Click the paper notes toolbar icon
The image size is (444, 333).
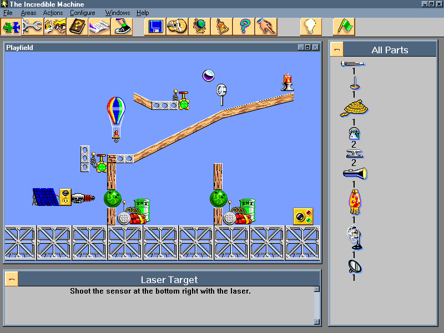[99, 27]
